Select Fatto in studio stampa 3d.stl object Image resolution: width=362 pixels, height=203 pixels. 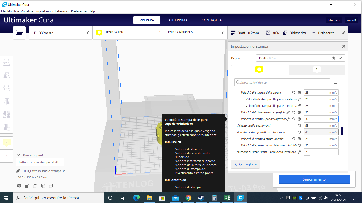[40, 162]
